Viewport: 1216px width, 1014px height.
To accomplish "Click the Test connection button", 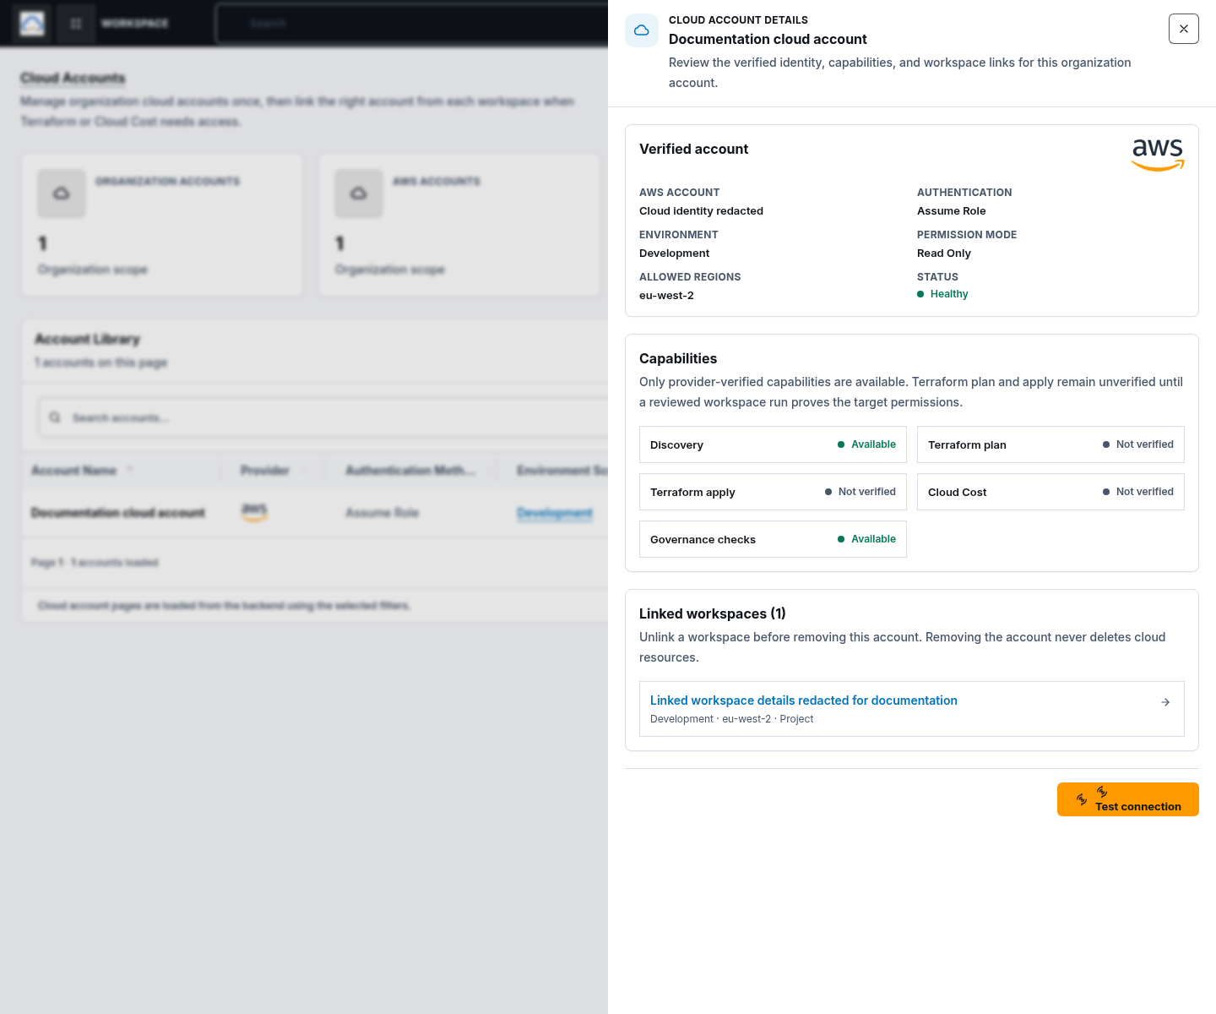I will 1127,799.
